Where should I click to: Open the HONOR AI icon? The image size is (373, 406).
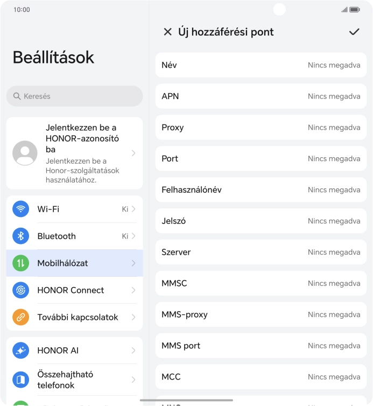[x=21, y=351]
